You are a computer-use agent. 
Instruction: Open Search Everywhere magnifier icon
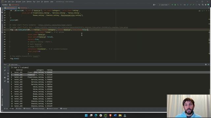tap(203, 5)
